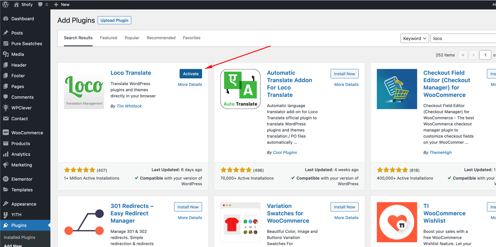This screenshot has width=496, height=247.
Task: Click the Marketing megaphone icon
Action: (x=6, y=165)
